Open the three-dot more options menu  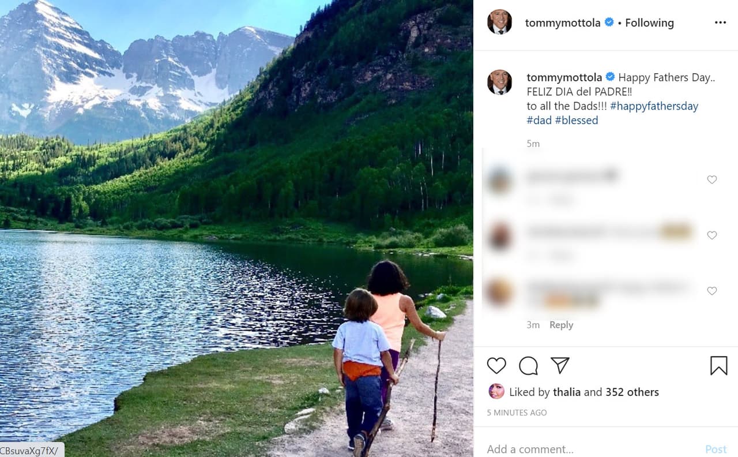(720, 23)
